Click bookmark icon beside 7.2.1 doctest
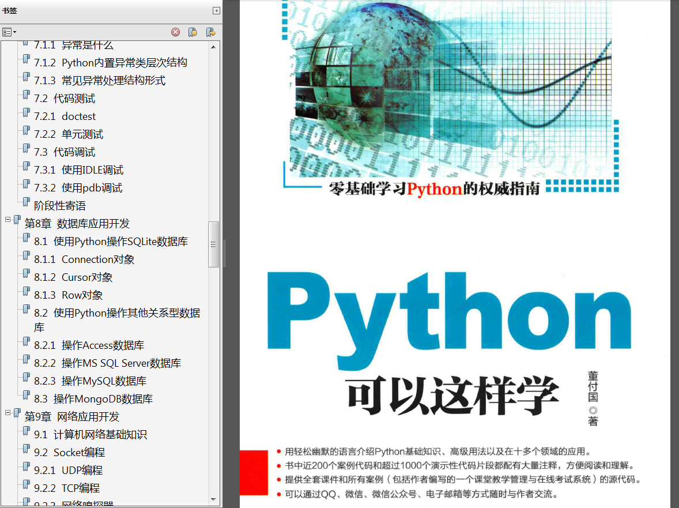 point(27,112)
